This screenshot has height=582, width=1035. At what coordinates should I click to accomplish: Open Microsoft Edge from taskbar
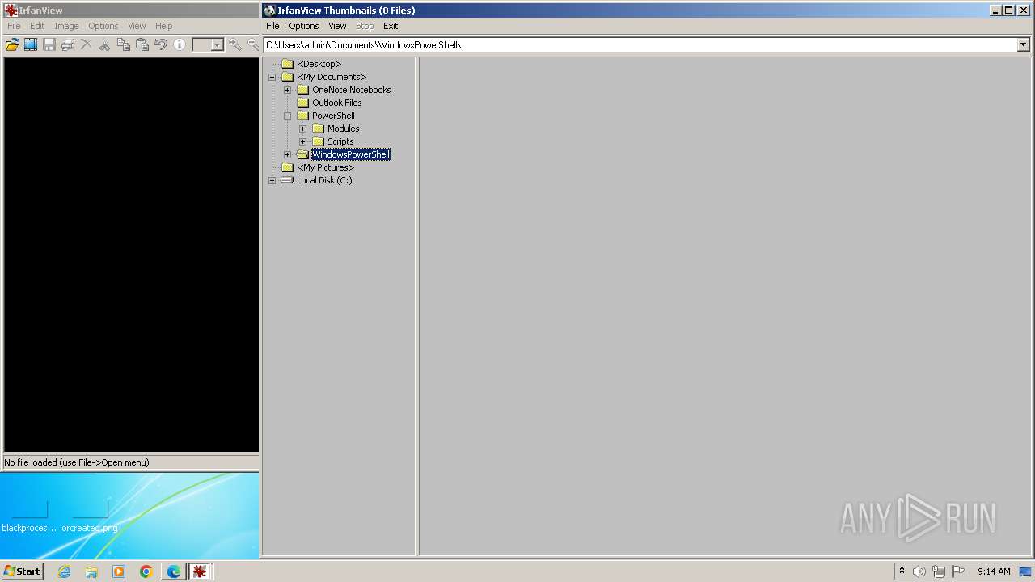[174, 571]
